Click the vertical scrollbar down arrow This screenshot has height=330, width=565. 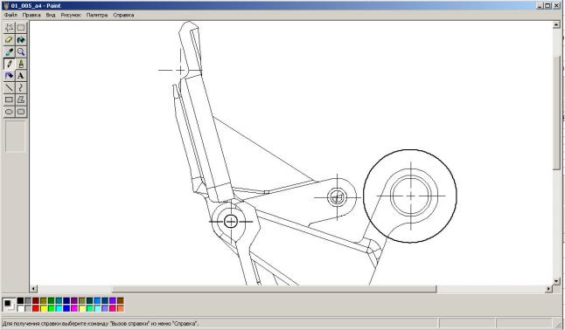click(x=556, y=281)
